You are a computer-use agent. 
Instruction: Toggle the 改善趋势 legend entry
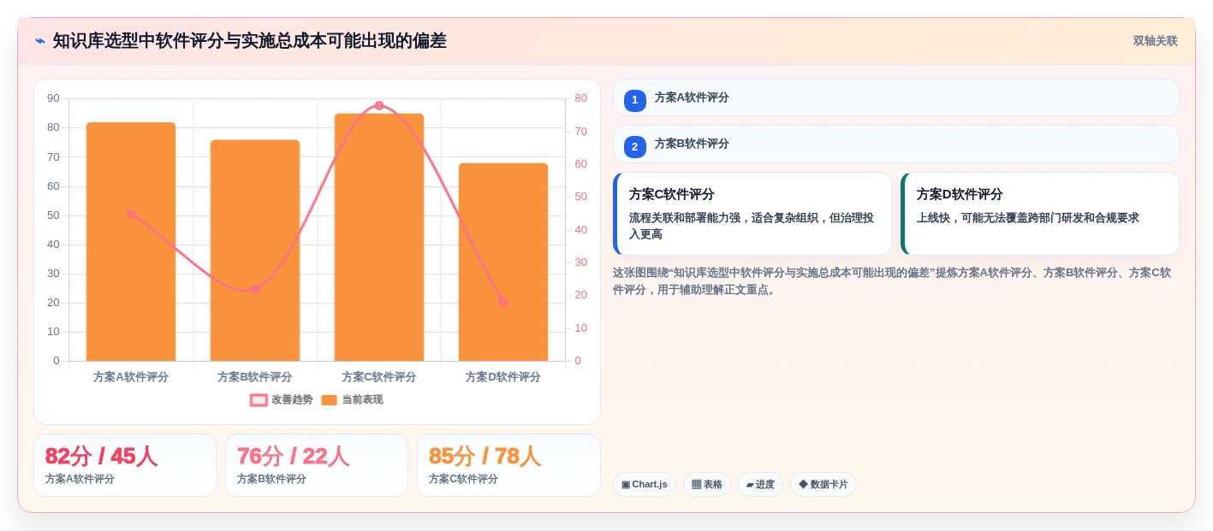[282, 399]
